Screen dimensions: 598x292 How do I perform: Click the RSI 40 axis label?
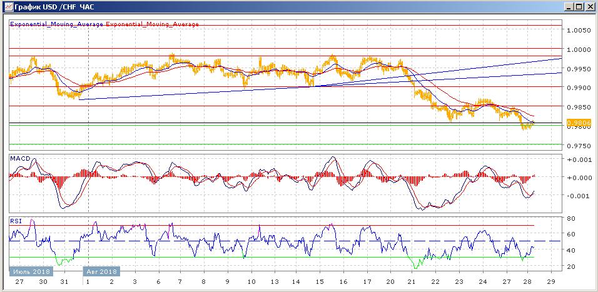(571, 250)
